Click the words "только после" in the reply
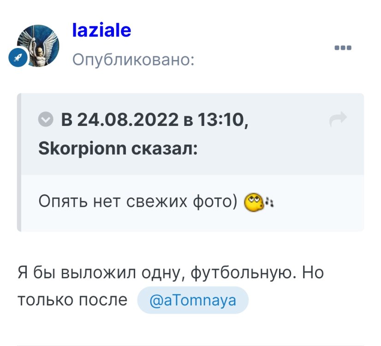The image size is (381, 346). pos(72,300)
